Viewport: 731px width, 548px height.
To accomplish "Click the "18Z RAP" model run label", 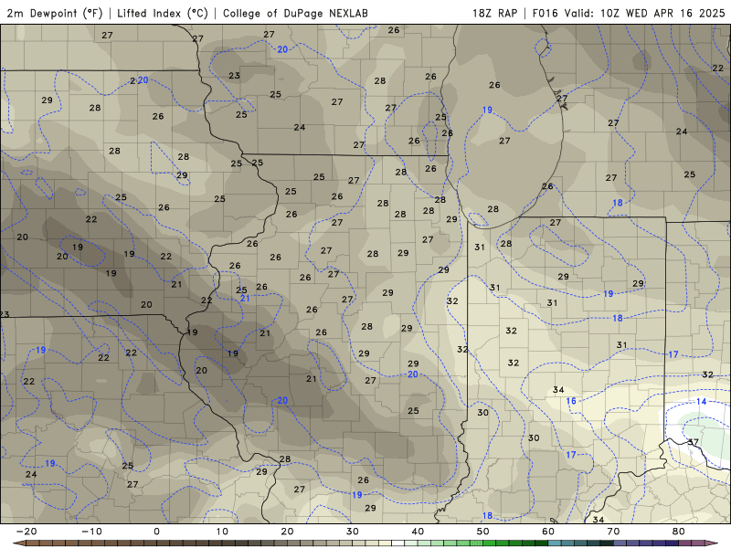I will point(494,13).
